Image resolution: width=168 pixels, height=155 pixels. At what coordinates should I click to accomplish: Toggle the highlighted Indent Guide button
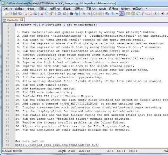(x=121, y=14)
